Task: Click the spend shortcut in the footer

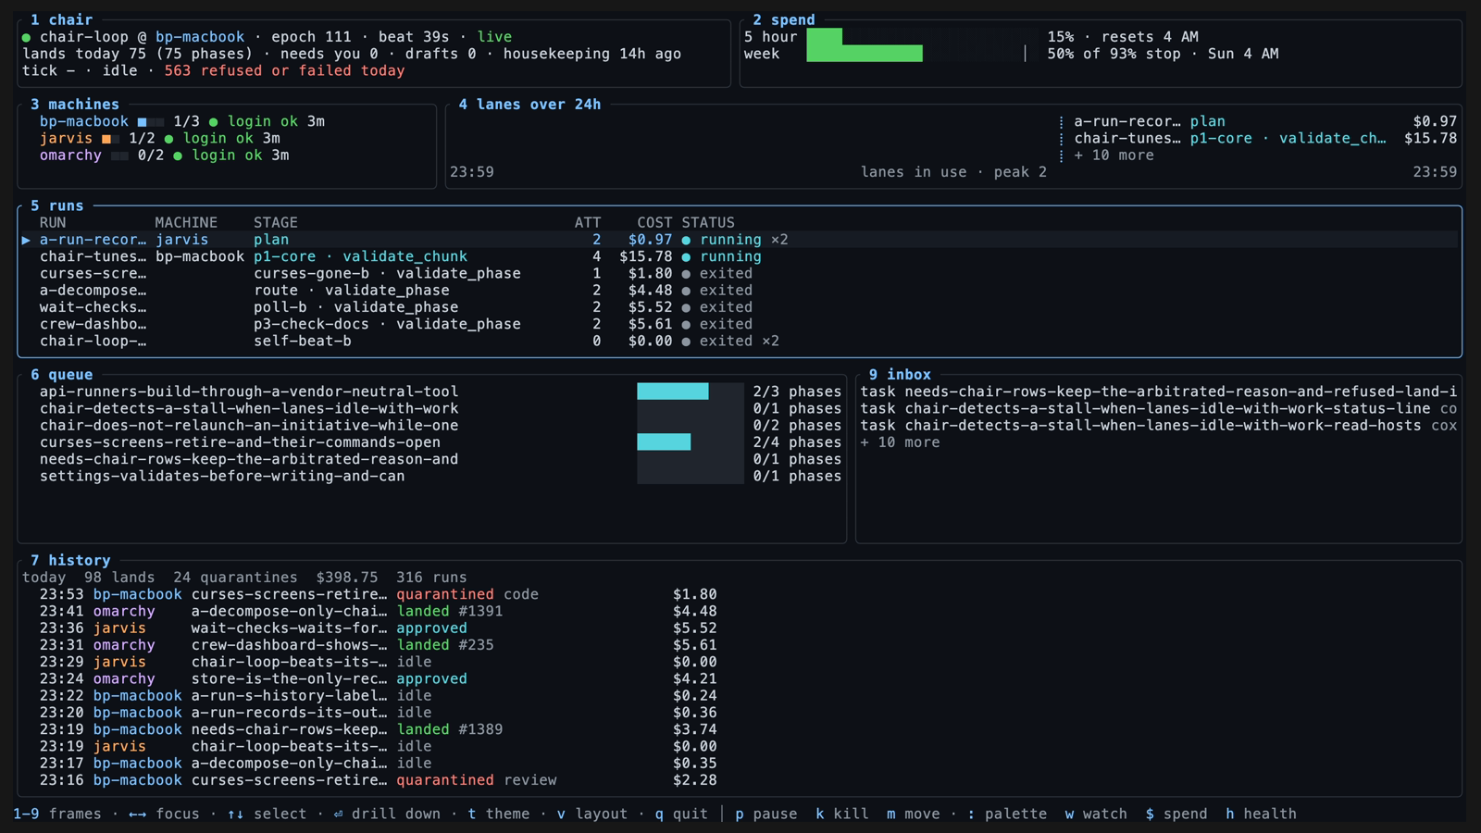Action: tap(1176, 814)
